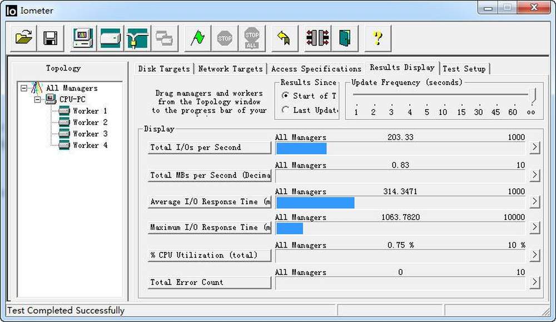Click the CPU-PC computer icon
Image resolution: width=556 pixels, height=322 pixels.
[x=51, y=99]
